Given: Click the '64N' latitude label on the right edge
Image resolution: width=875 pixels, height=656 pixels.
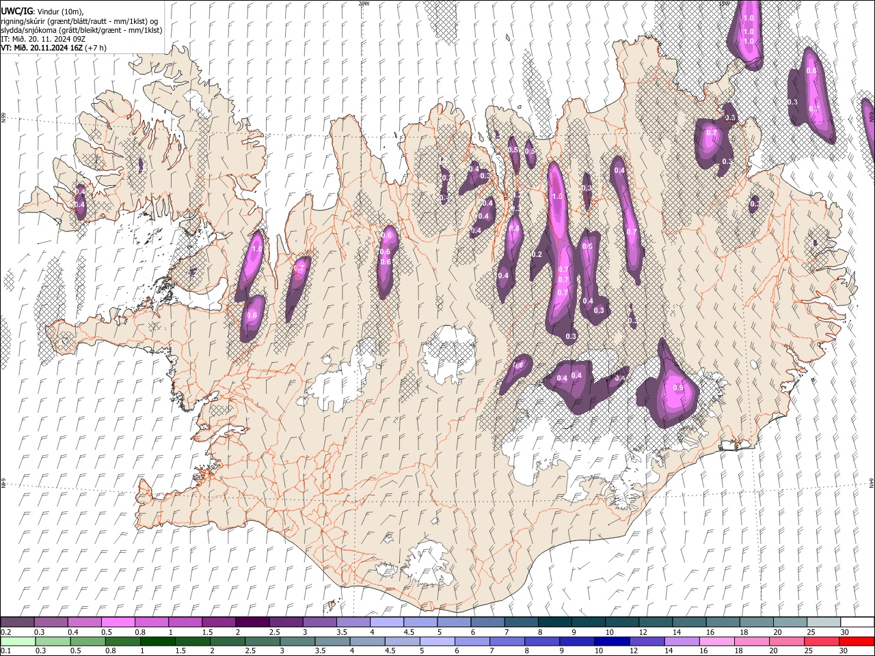Looking at the screenshot, I should [872, 482].
